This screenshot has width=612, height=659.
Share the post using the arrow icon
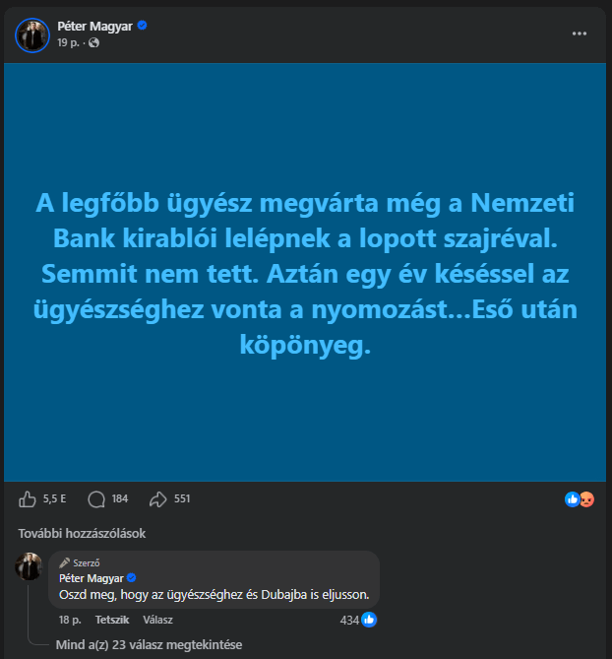click(x=157, y=498)
